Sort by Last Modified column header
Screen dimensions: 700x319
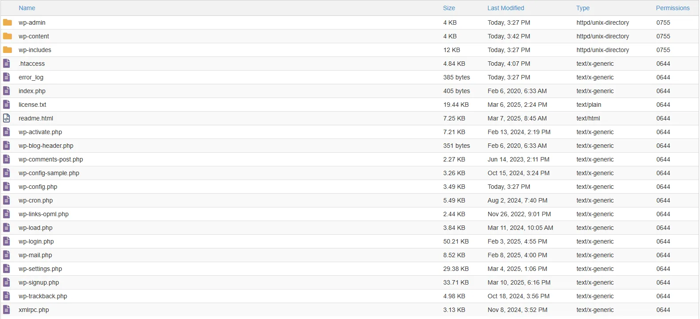point(505,8)
